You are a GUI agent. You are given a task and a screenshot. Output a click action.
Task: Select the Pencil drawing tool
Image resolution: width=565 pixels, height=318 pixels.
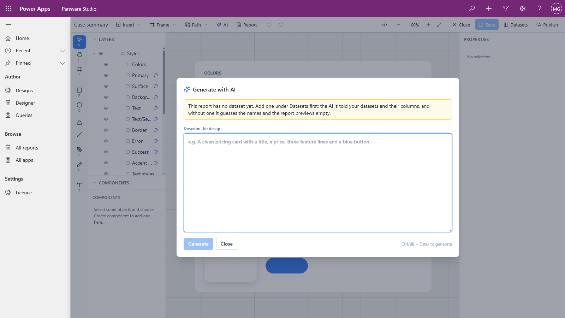click(x=79, y=166)
